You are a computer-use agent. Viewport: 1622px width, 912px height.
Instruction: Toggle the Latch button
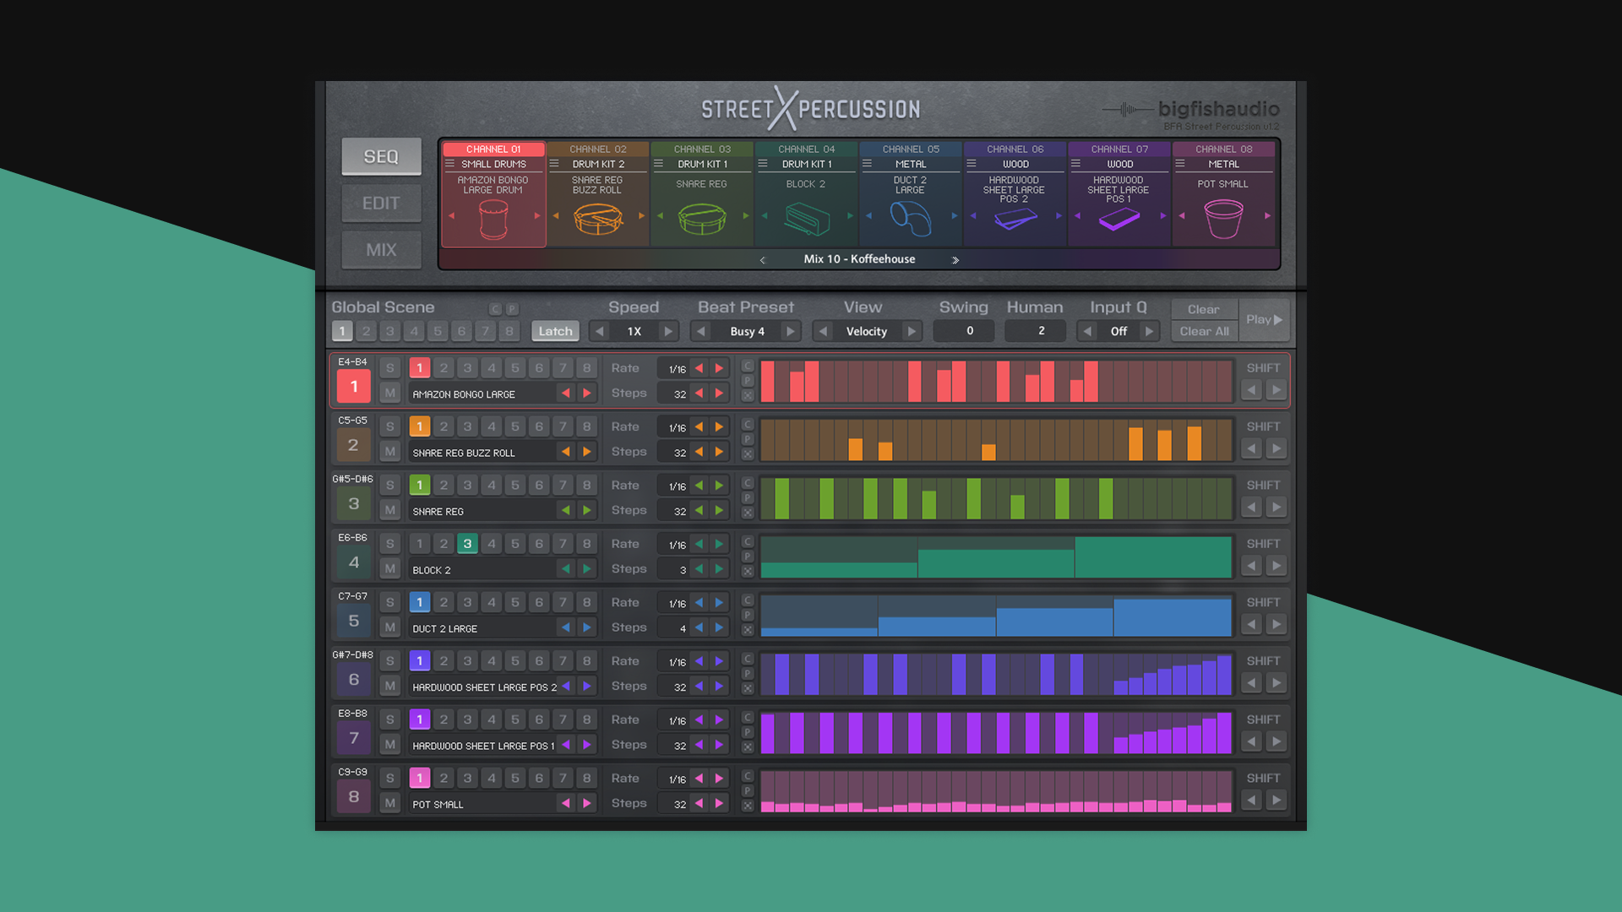555,331
